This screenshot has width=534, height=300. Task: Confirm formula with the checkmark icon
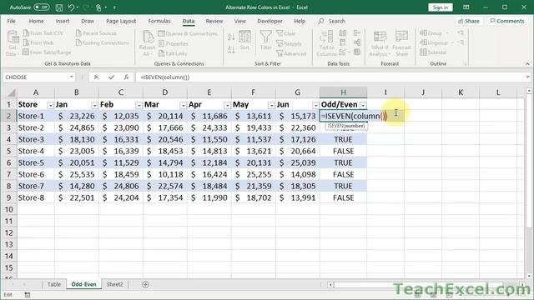pos(111,77)
